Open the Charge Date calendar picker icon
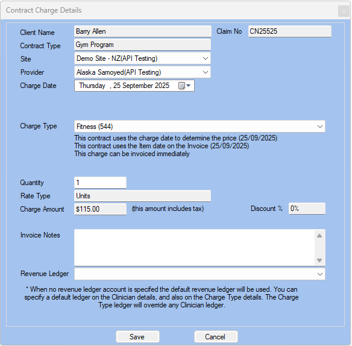This screenshot has width=352, height=346. point(184,86)
